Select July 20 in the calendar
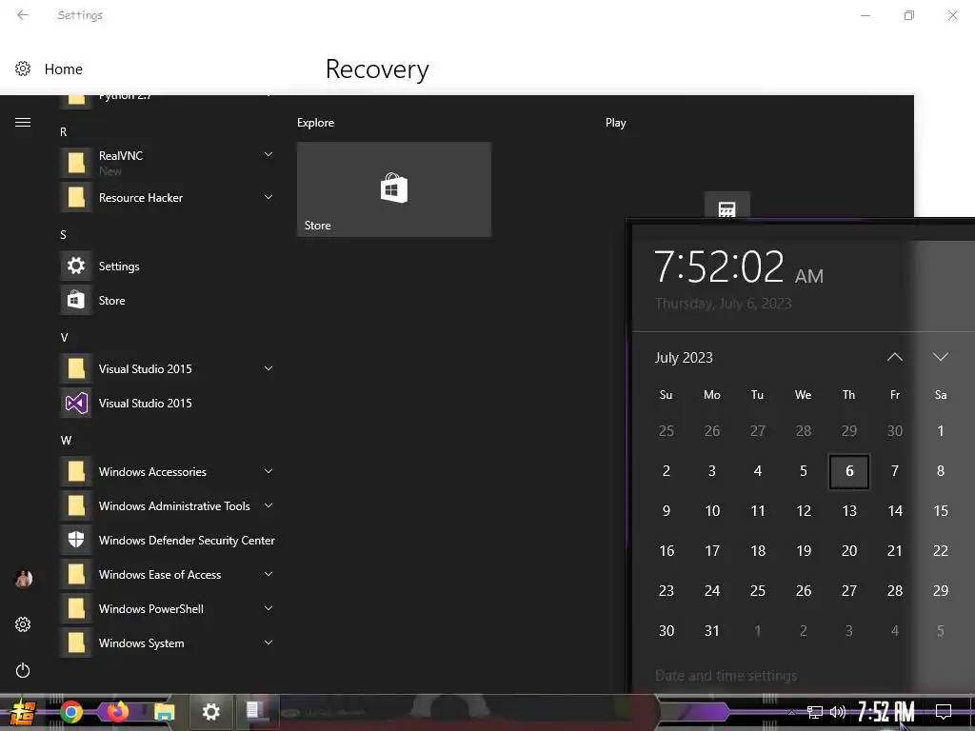 [848, 551]
